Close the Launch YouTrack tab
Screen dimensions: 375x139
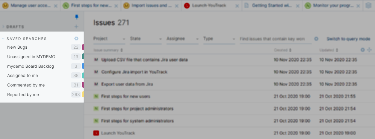(237, 6)
